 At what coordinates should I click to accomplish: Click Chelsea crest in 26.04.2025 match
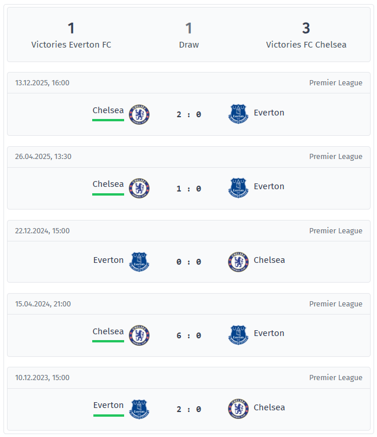pyautogui.click(x=139, y=188)
